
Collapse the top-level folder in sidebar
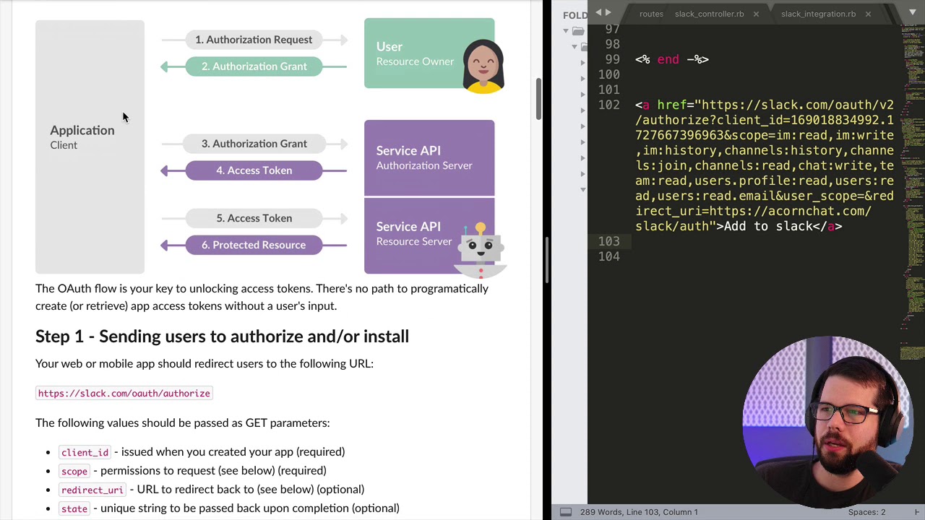pos(566,31)
